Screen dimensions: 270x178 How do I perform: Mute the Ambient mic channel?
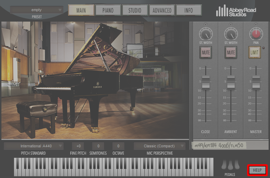231,52
